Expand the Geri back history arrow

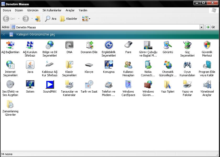[x=19, y=19]
